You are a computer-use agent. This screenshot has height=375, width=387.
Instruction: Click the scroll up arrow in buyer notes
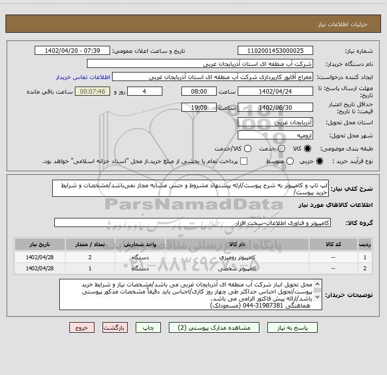tap(318, 284)
